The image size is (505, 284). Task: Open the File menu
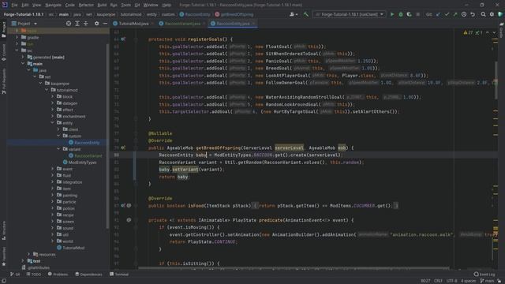tap(14, 6)
